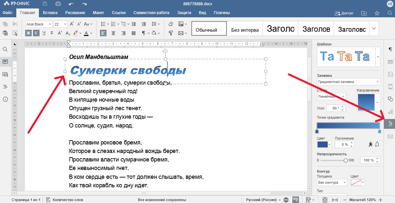Click the Fit to width icon
This screenshot has height=203, width=395.
[335, 200]
